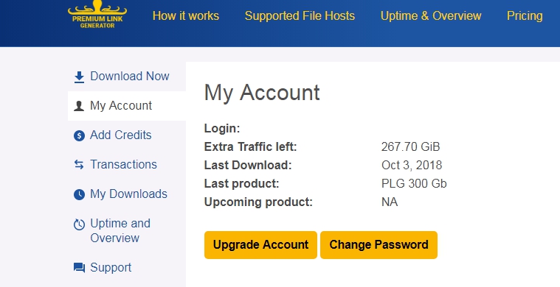The width and height of the screenshot is (560, 287).
Task: Click the Premium Link Generator logo
Action: coord(97,14)
